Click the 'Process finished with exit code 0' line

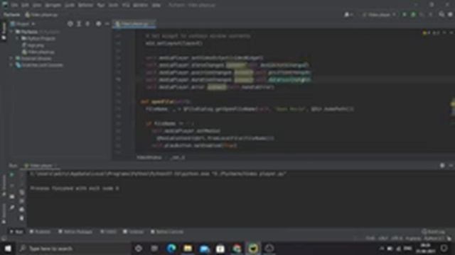(75, 188)
